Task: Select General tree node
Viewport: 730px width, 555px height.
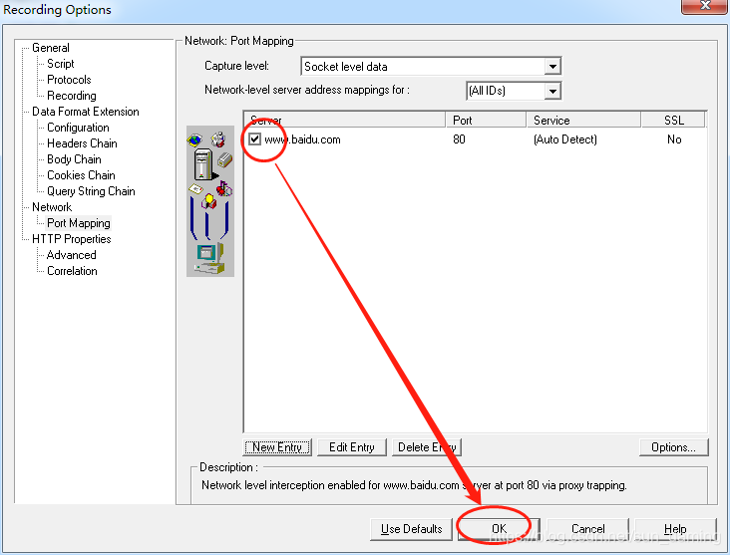Action: (x=51, y=48)
